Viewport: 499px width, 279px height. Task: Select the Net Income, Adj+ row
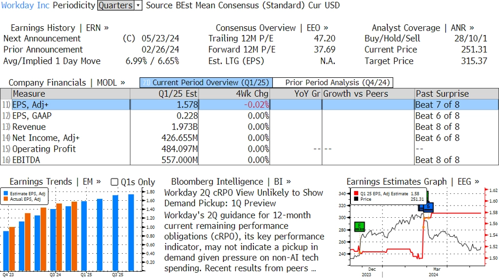pyautogui.click(x=249, y=138)
